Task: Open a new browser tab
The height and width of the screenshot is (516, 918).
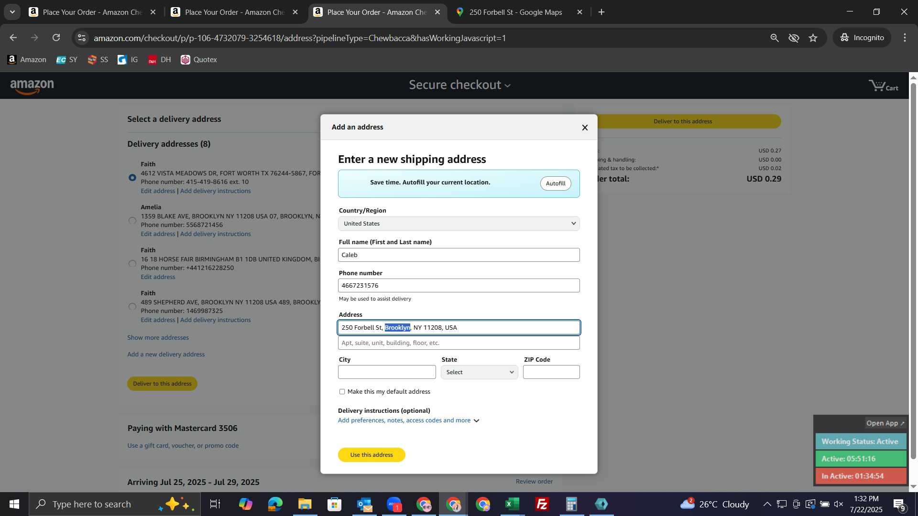Action: pyautogui.click(x=601, y=12)
